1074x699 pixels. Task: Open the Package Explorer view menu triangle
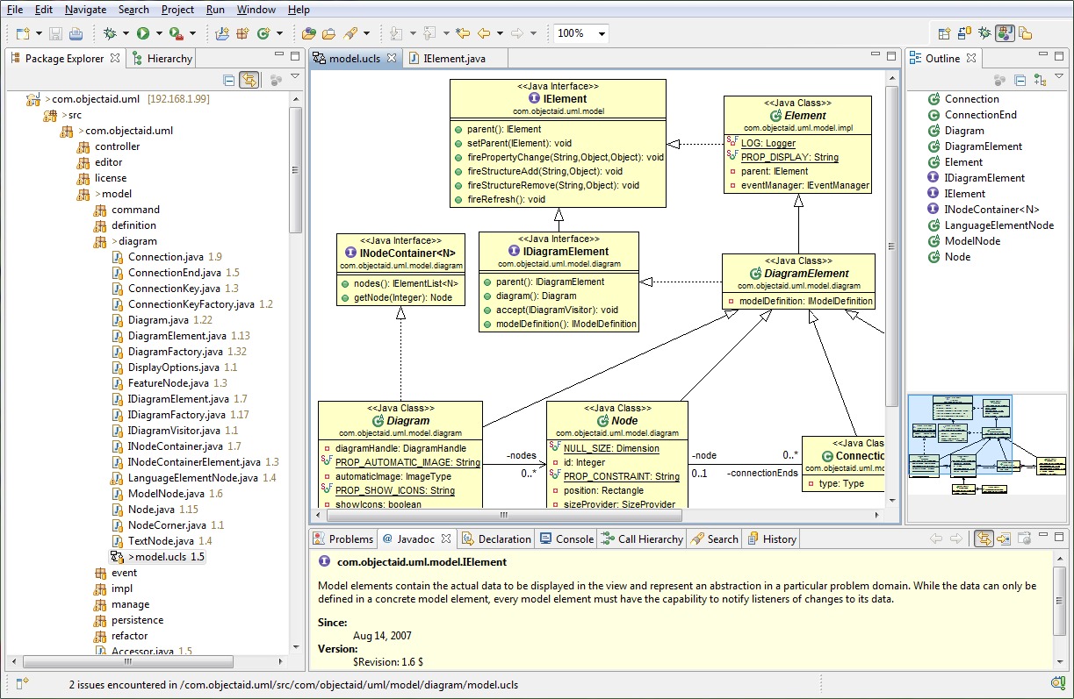(x=295, y=75)
